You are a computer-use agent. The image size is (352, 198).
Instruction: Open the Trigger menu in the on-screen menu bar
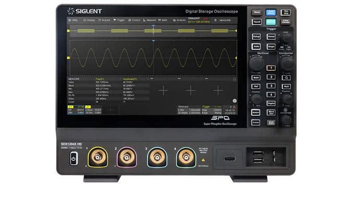pyautogui.click(x=119, y=20)
